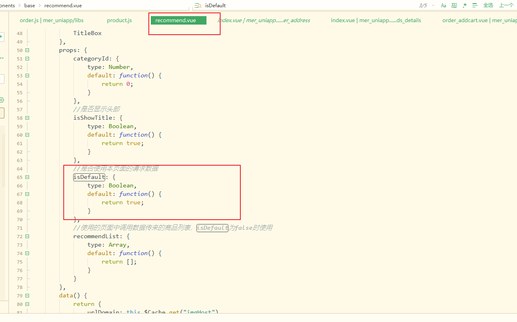Click the comment //是否显示头部 on line 57
Image resolution: width=517 pixels, height=322 pixels.
[96, 110]
